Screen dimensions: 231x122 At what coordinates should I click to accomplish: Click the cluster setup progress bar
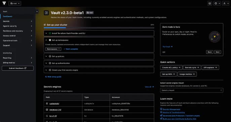(x=99, y=28)
